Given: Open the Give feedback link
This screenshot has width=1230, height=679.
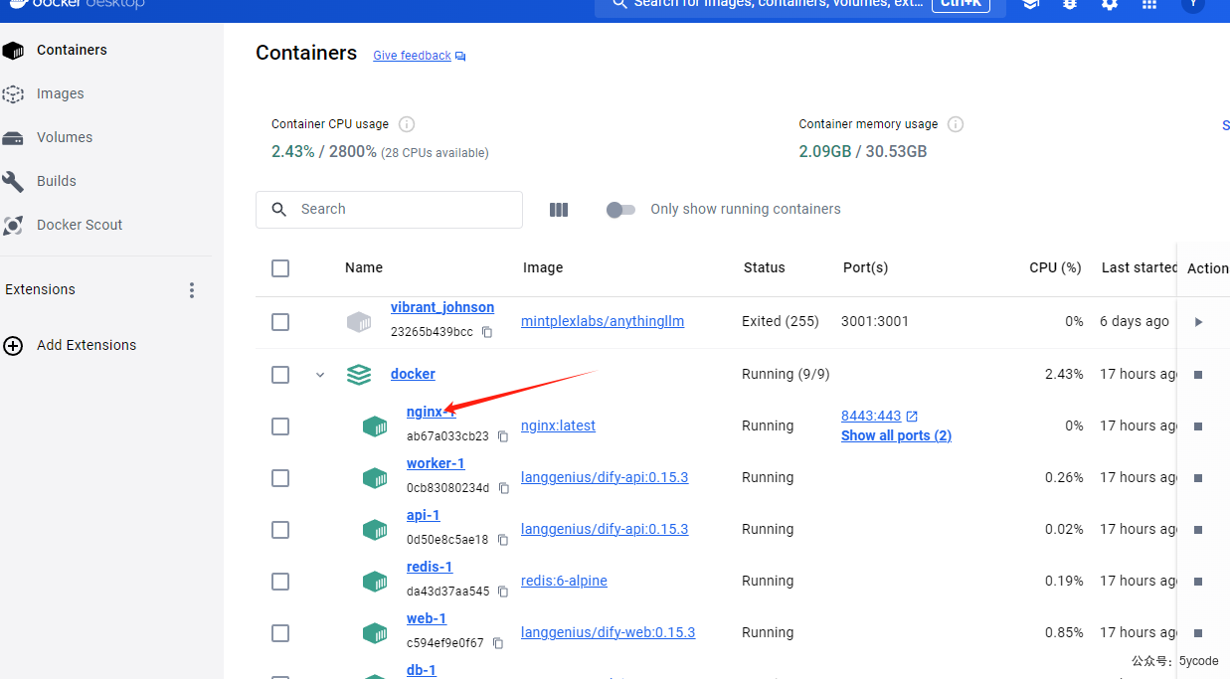Looking at the screenshot, I should [412, 56].
